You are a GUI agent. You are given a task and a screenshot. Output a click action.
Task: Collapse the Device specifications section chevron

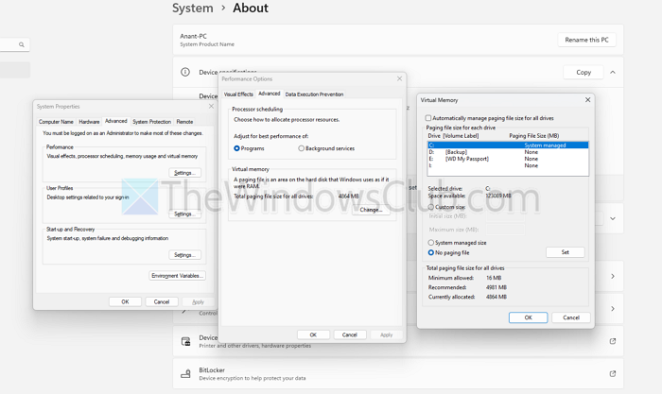(613, 73)
